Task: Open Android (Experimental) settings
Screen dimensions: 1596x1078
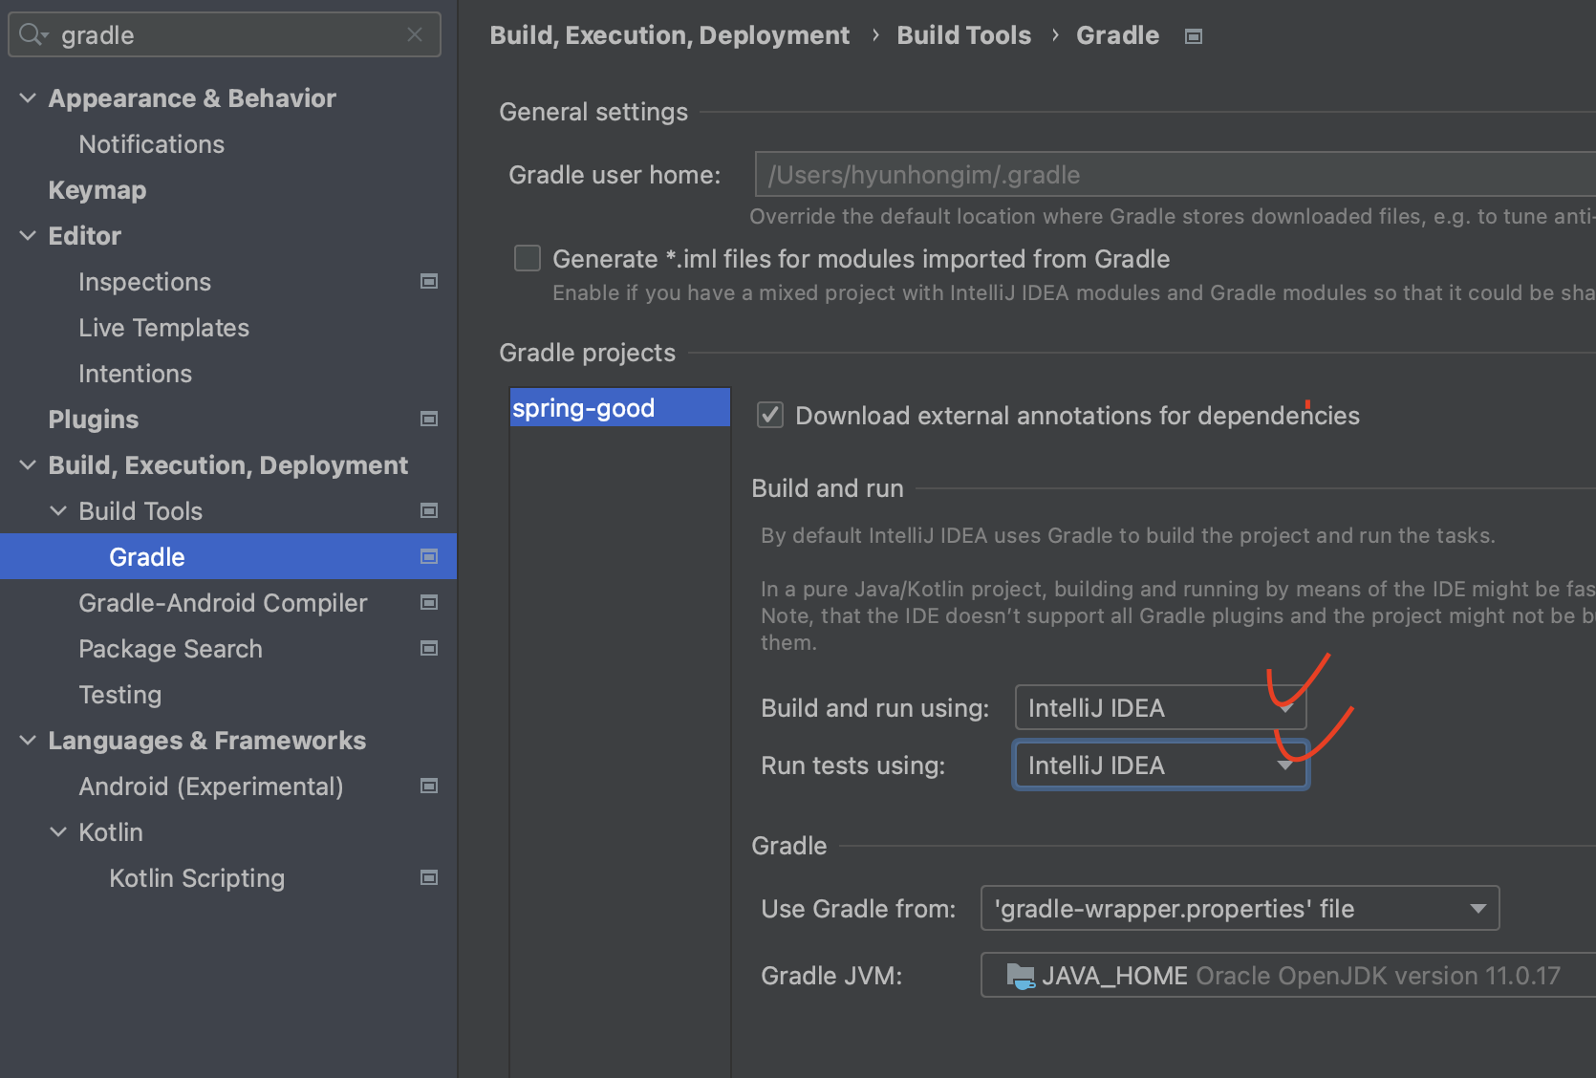Action: pos(210,787)
